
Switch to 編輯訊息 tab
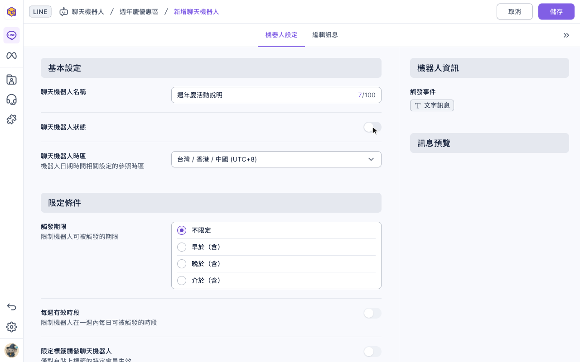325,35
